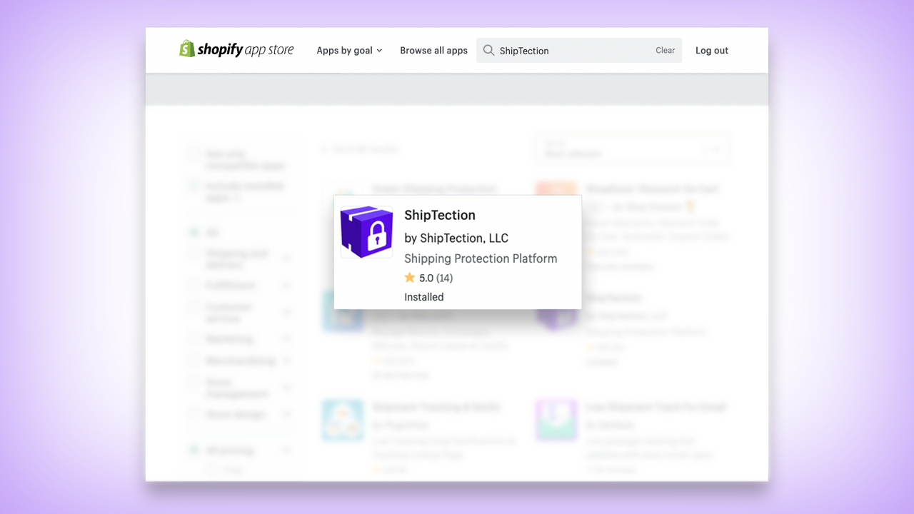Image resolution: width=914 pixels, height=514 pixels.
Task: Open the Apps by goal dropdown
Action: (x=349, y=51)
